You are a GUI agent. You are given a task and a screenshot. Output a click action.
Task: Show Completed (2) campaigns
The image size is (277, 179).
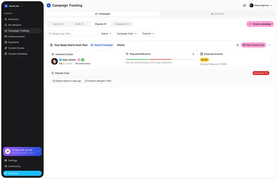point(122,24)
